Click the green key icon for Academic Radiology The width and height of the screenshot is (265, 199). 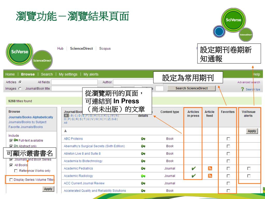(143, 176)
